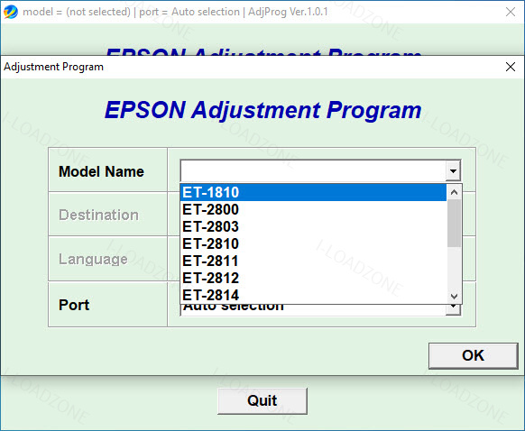
Task: Click the model list scrollbar thumb
Action: click(454, 224)
